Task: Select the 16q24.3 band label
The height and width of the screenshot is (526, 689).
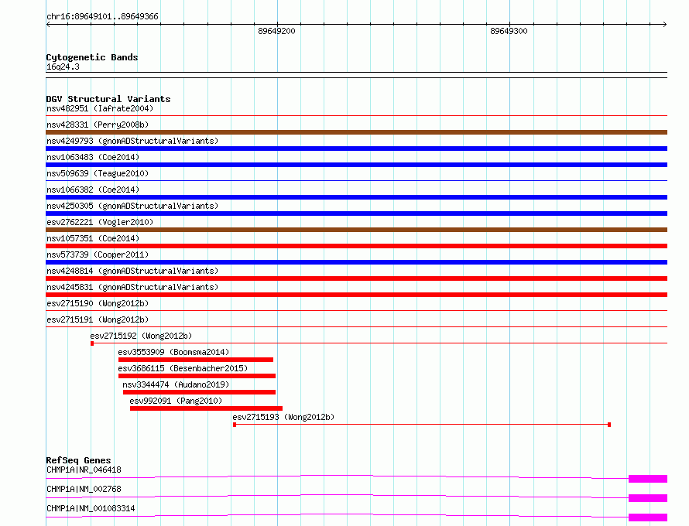Action: (x=63, y=67)
